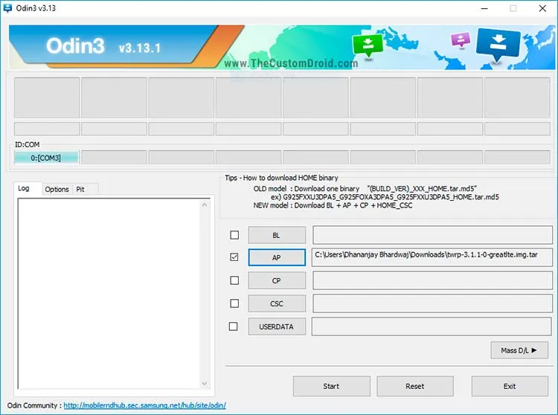Toggle the CSC checkbox

234,303
